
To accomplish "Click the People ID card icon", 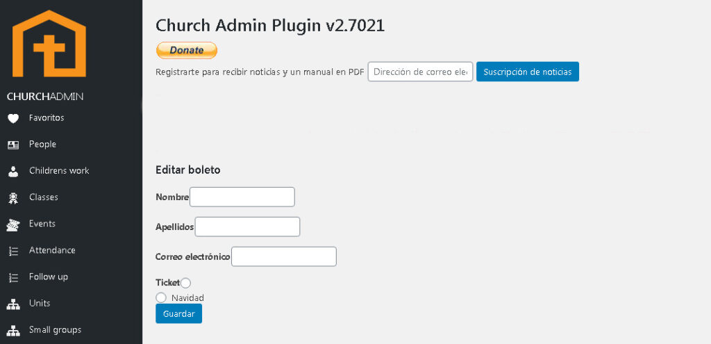I will coord(12,145).
